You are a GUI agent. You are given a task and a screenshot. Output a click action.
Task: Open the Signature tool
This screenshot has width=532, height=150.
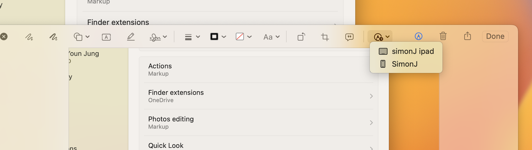[x=155, y=37]
